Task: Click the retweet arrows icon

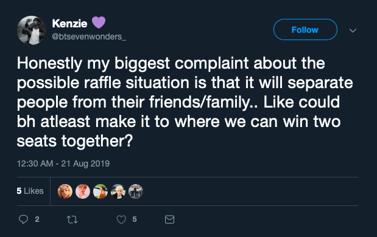Action: [x=72, y=219]
